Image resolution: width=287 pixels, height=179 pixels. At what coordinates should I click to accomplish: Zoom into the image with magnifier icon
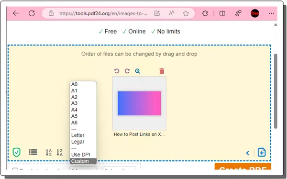[x=138, y=71]
